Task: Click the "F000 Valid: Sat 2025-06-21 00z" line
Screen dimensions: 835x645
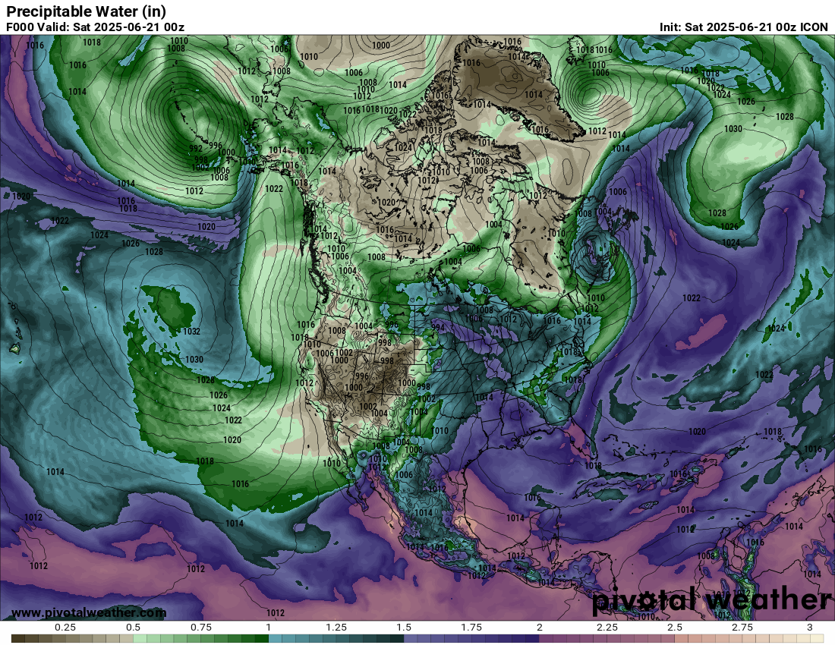Action: click(x=96, y=27)
